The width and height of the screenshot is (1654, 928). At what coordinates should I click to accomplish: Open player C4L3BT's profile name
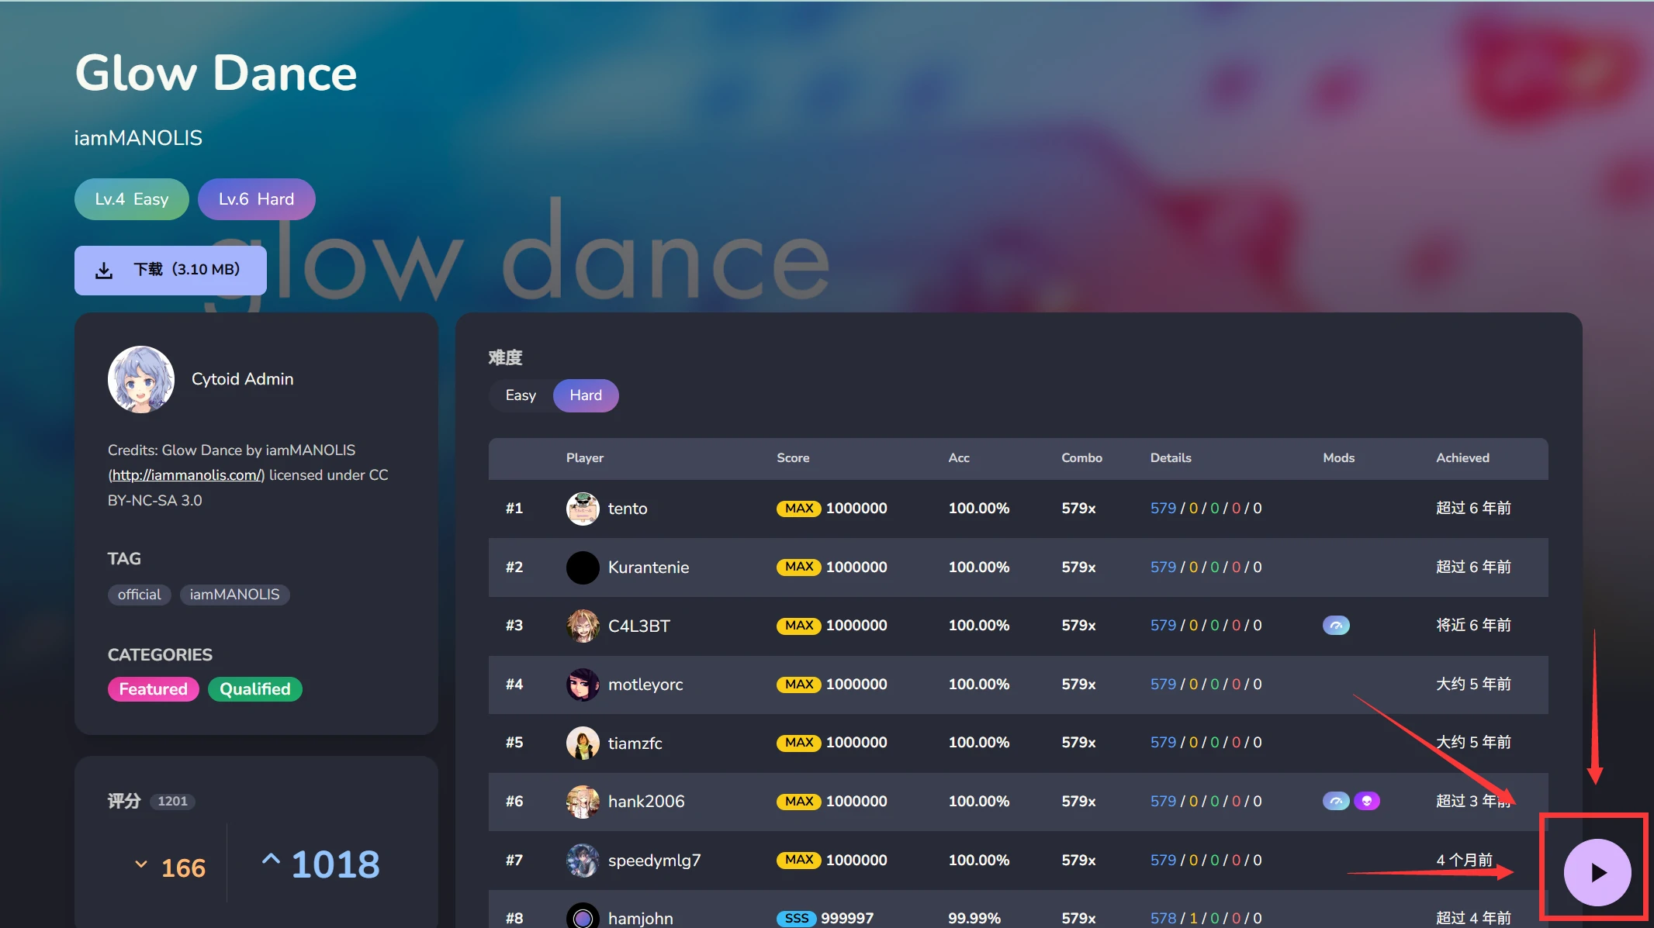(639, 626)
